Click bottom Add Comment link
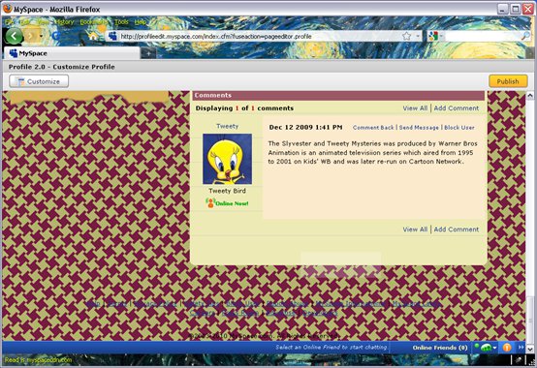Viewport: 537px width, 368px height. coord(457,230)
